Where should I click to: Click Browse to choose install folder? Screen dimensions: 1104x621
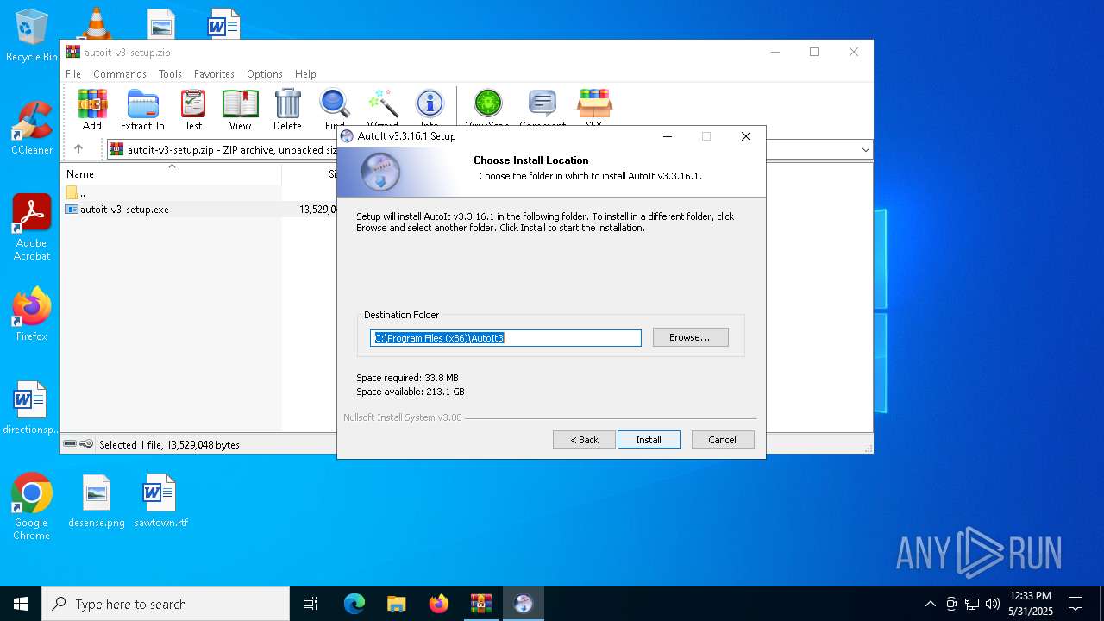coord(690,337)
